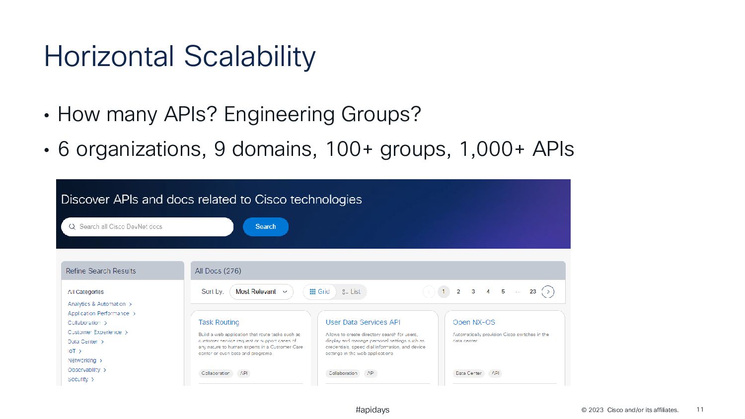Open Networking category

tap(82, 360)
